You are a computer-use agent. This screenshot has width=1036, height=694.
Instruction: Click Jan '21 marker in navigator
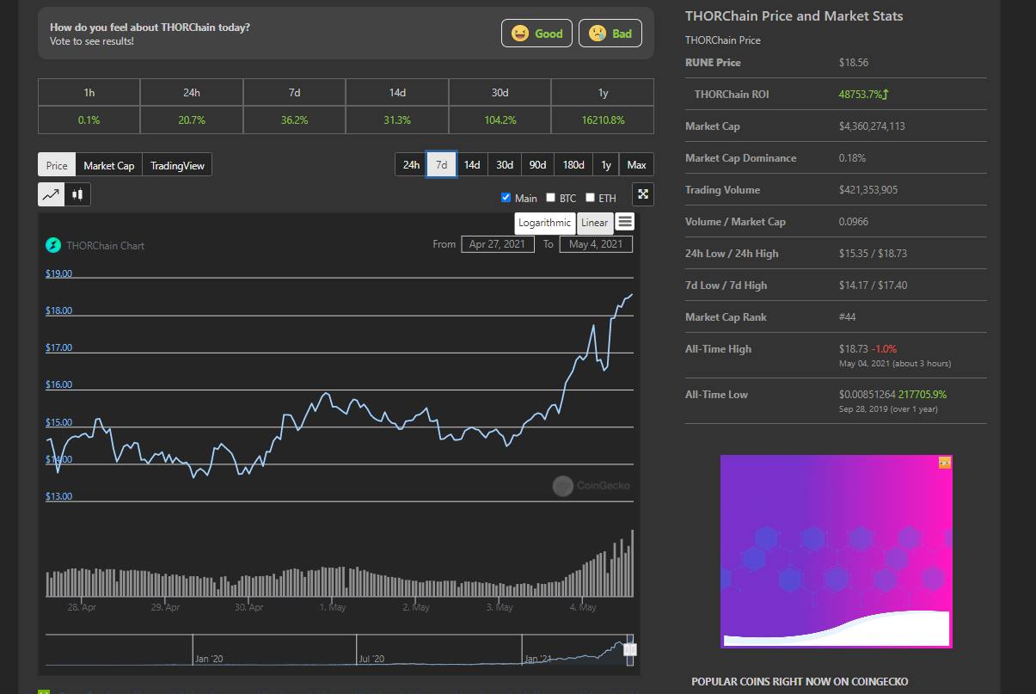click(537, 659)
